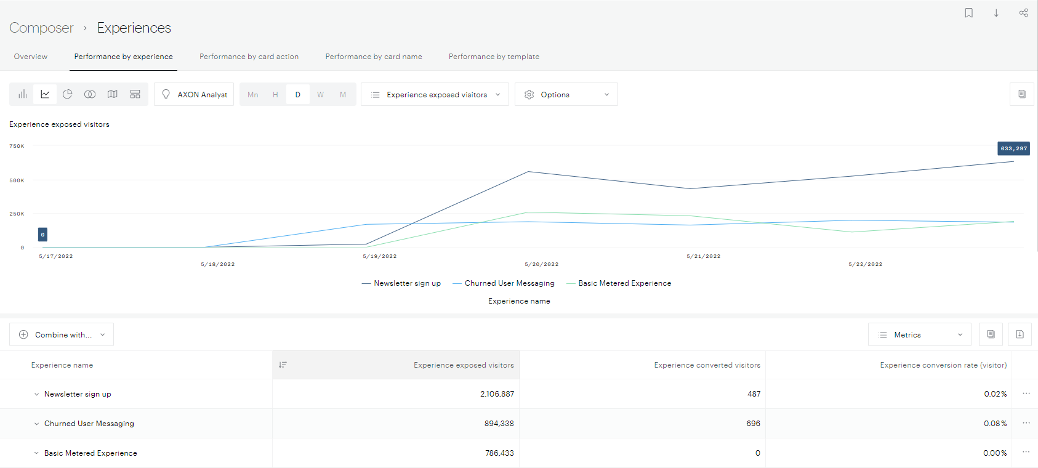The image size is (1038, 468).
Task: Click the download arrow icon in the header
Action: [996, 13]
